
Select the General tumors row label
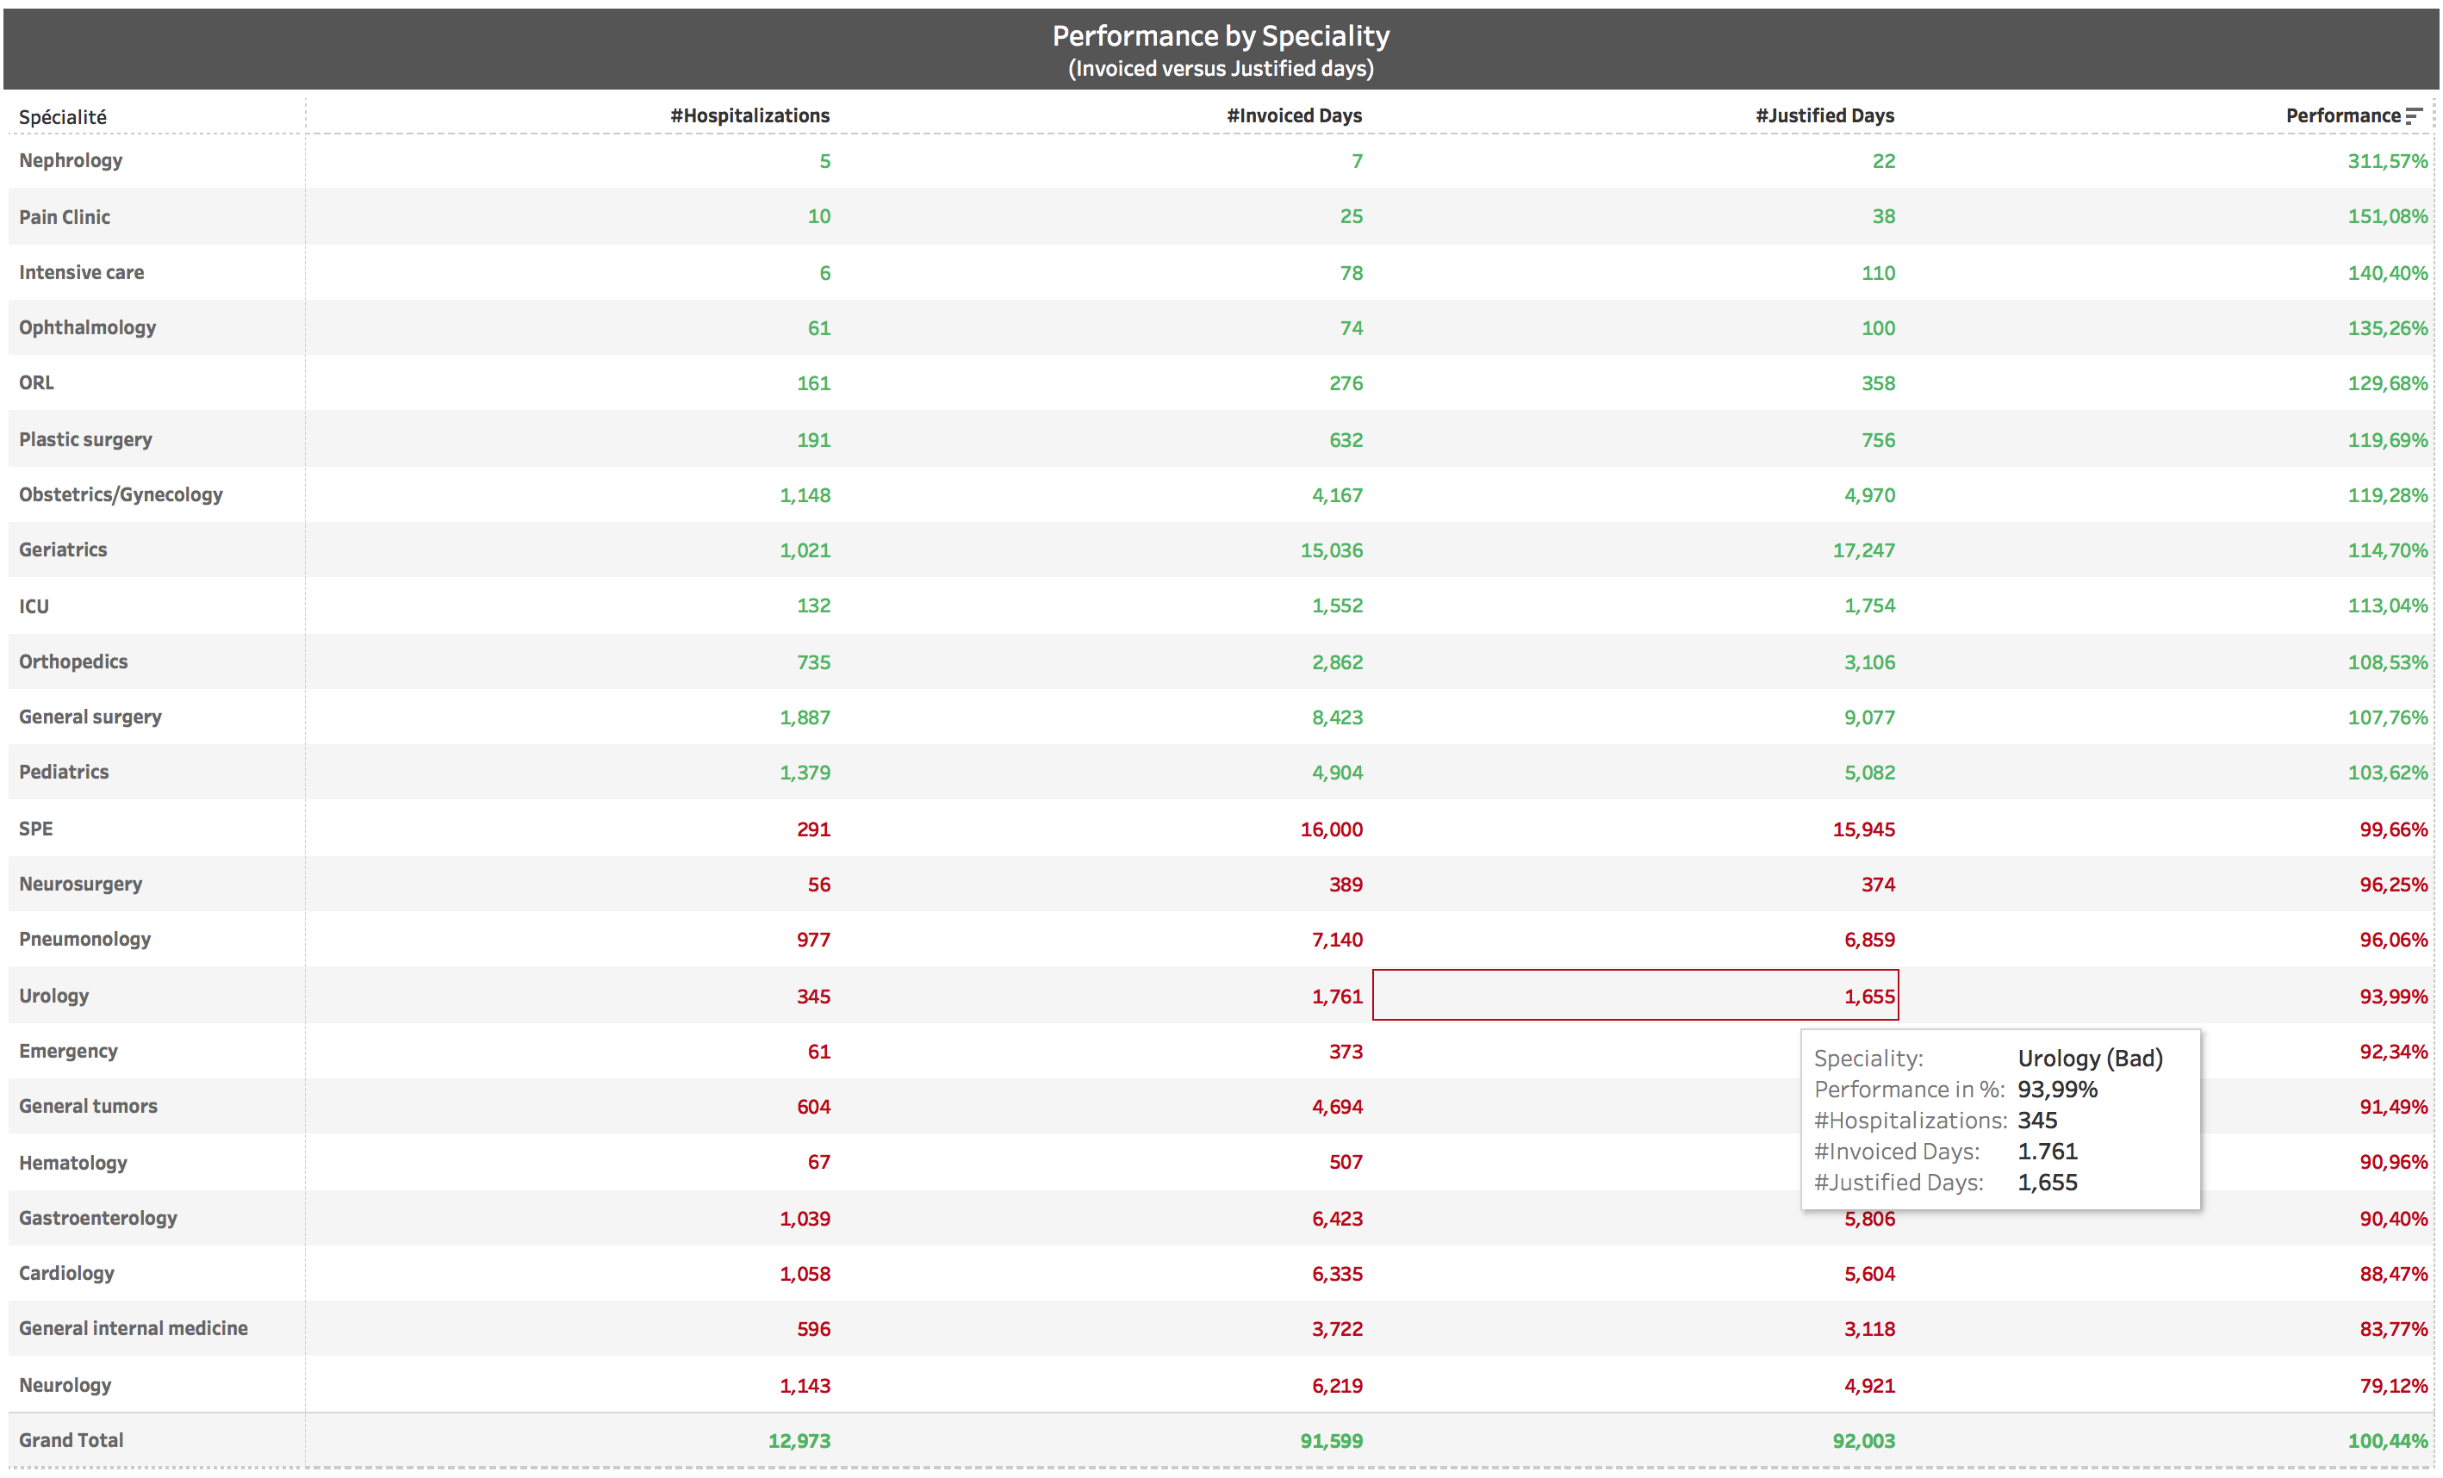(88, 1106)
